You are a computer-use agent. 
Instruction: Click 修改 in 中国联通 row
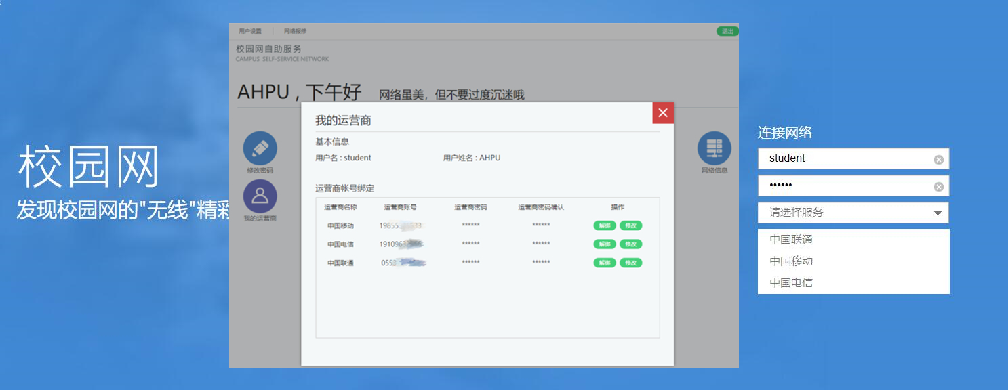[x=630, y=263]
